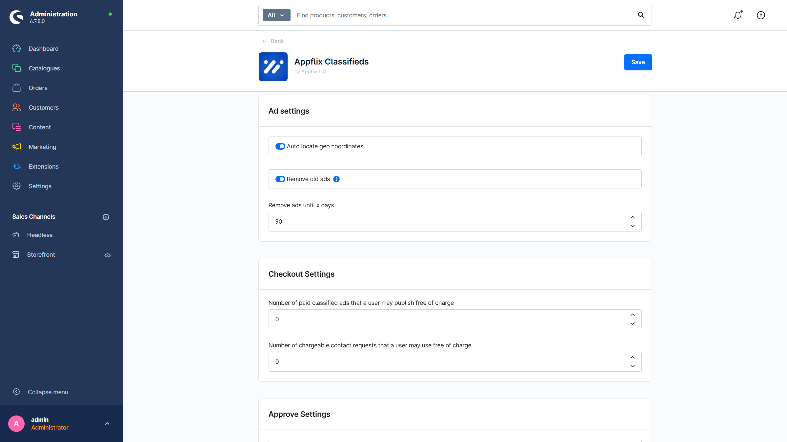Click the search magnifier icon

pyautogui.click(x=641, y=15)
